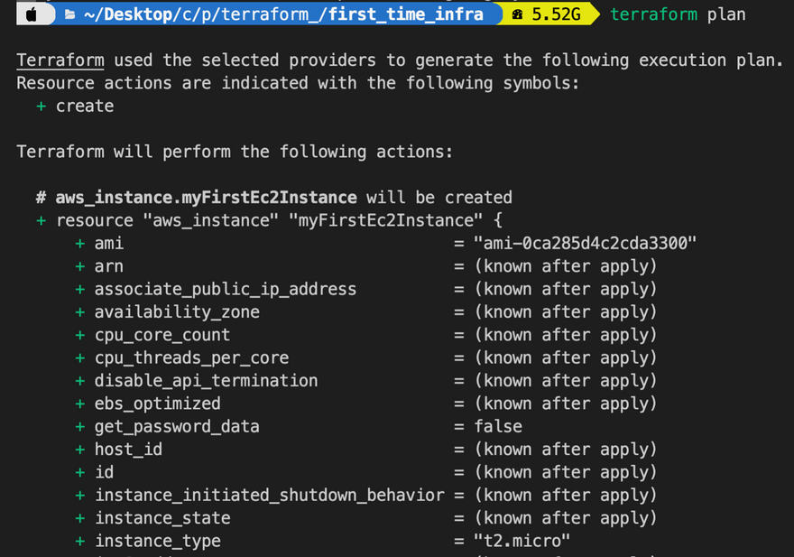The height and width of the screenshot is (557, 794).
Task: Click the "t2.micro" instance type value
Action: pos(522,541)
